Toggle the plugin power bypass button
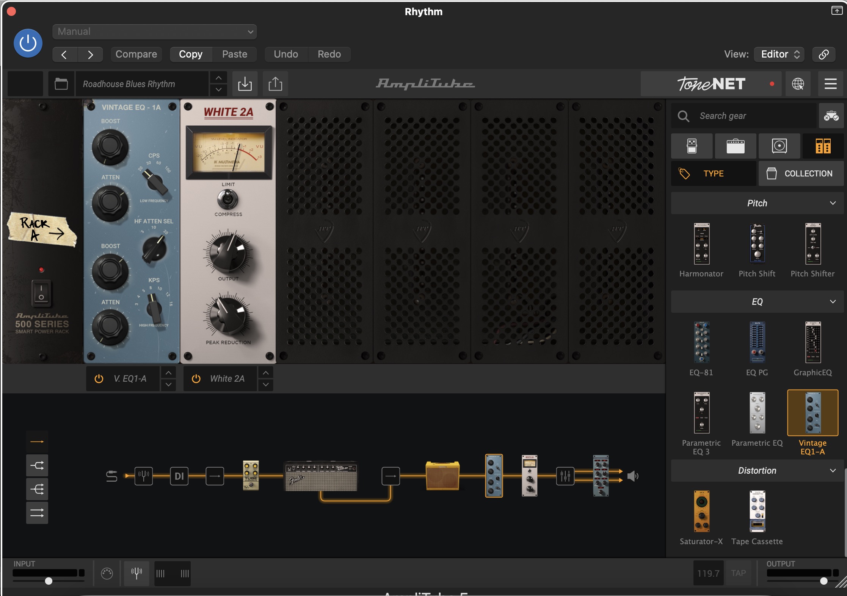Image resolution: width=847 pixels, height=596 pixels. click(x=28, y=43)
